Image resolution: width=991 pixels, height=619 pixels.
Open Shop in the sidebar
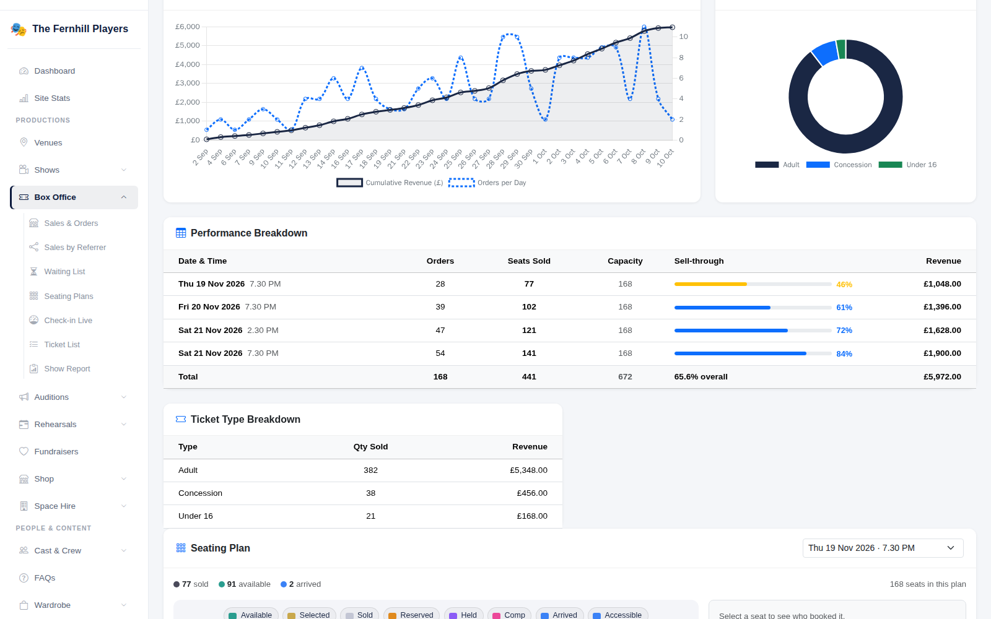point(74,479)
